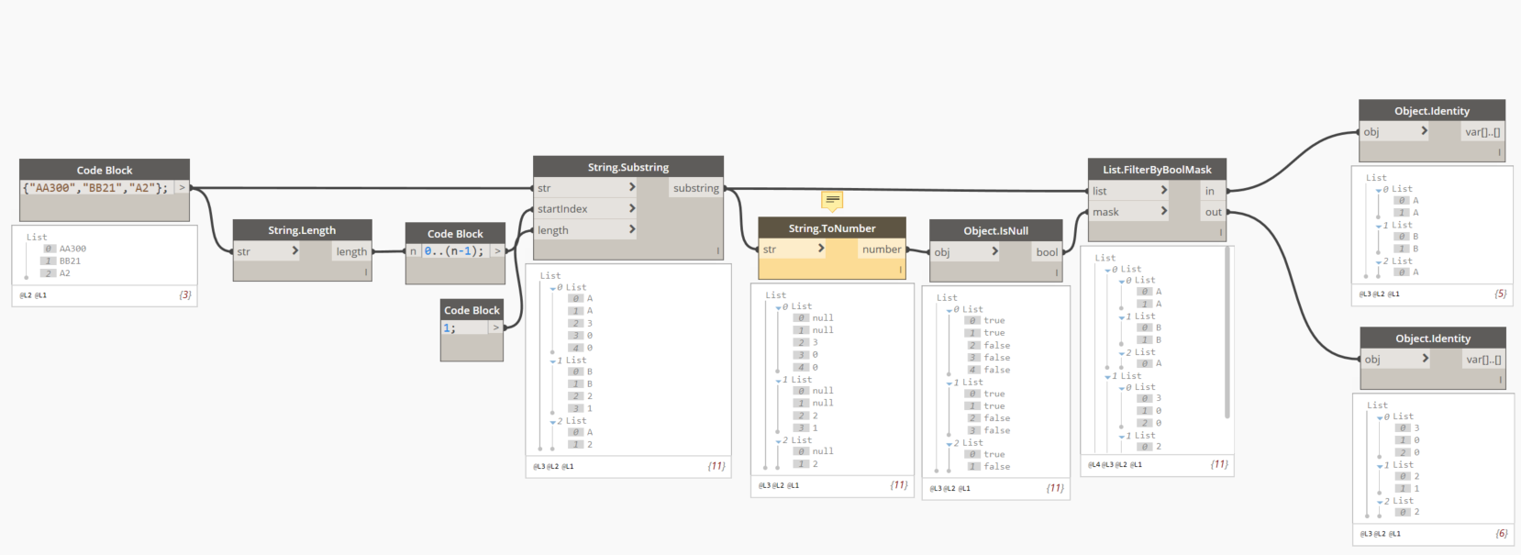Select the String.Substring node title
The width and height of the screenshot is (1521, 555).
[628, 167]
